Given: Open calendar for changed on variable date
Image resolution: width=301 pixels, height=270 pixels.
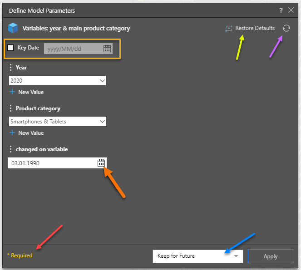Looking at the screenshot, I should pos(101,163).
